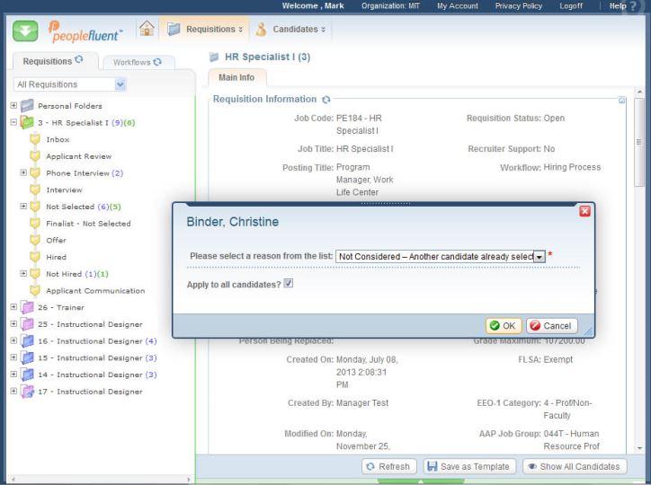Click the home icon in toolbar
The height and width of the screenshot is (485, 651).
click(142, 30)
